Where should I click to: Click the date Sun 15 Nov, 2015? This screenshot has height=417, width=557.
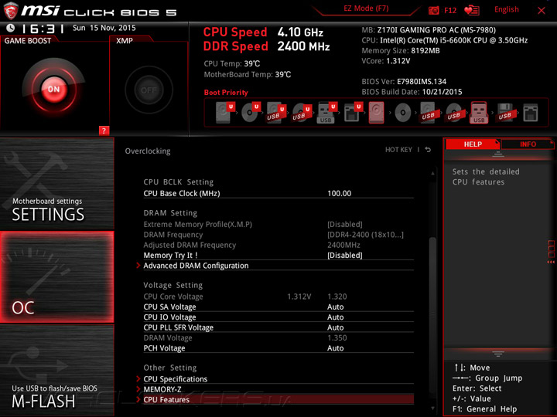click(104, 28)
